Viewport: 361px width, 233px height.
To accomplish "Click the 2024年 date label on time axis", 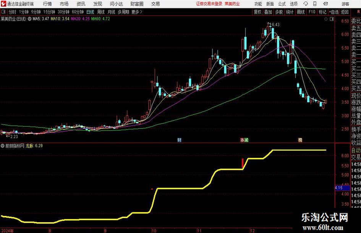I will (7, 231).
